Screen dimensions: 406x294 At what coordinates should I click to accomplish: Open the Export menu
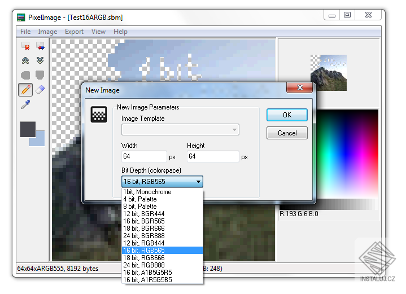(x=74, y=32)
